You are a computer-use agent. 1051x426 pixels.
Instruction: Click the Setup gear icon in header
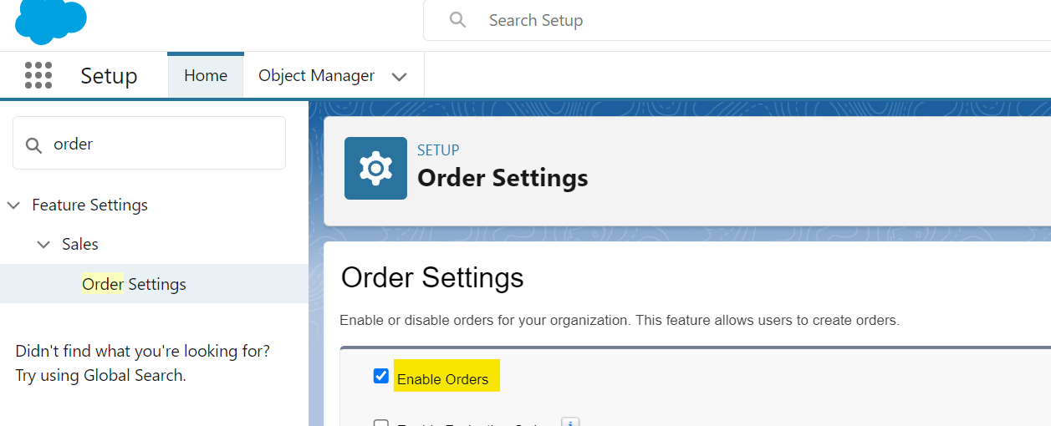(375, 168)
